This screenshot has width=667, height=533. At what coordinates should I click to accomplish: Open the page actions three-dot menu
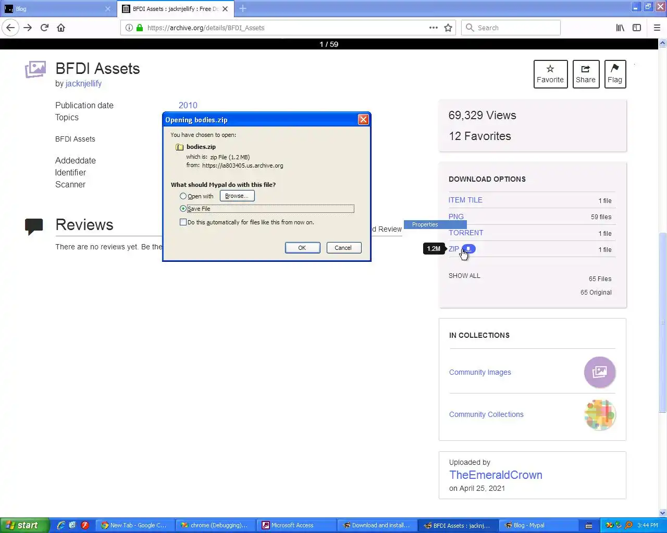click(x=434, y=28)
